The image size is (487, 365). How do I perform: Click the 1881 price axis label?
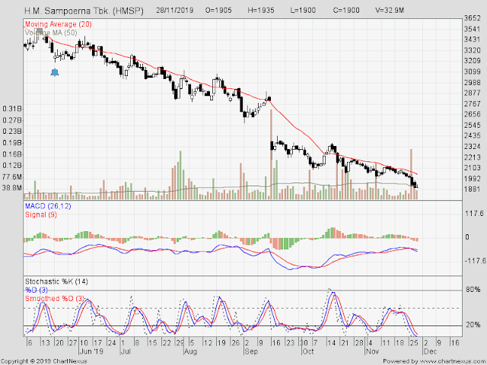pyautogui.click(x=472, y=189)
